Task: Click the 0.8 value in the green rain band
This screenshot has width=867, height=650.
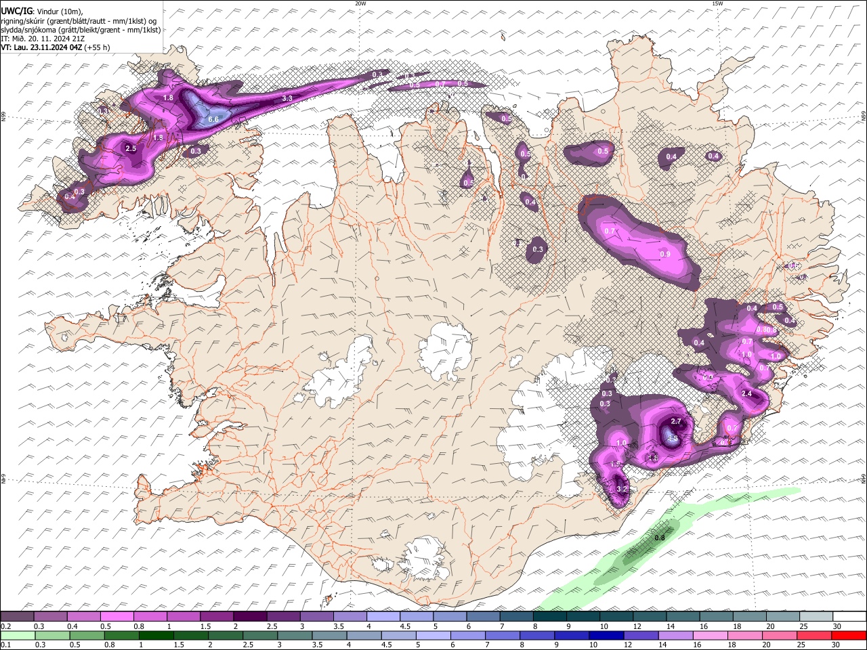Action: coord(660,538)
